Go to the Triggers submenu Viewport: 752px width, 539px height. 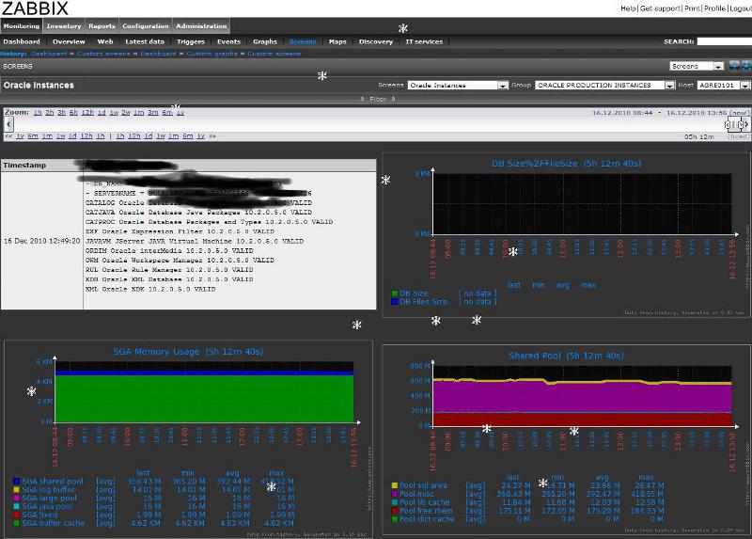click(191, 41)
